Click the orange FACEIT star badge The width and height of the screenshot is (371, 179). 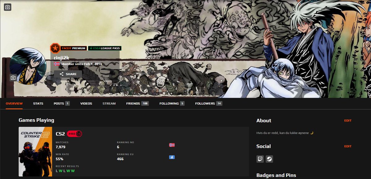55,48
